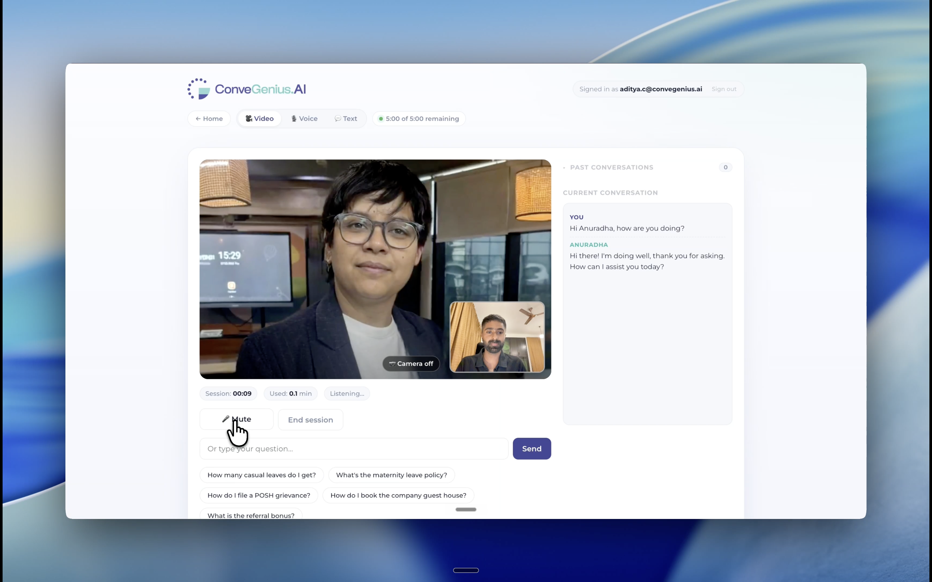932x582 pixels.
Task: Focus the type your question field
Action: pyautogui.click(x=354, y=449)
